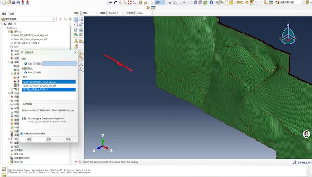Select the Magnify View tool

[x=120, y=3]
